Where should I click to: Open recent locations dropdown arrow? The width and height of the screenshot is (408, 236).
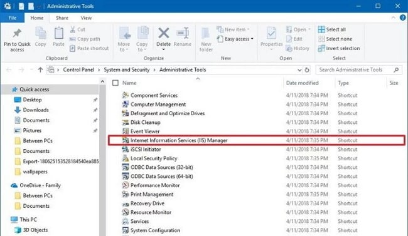tap(31, 69)
